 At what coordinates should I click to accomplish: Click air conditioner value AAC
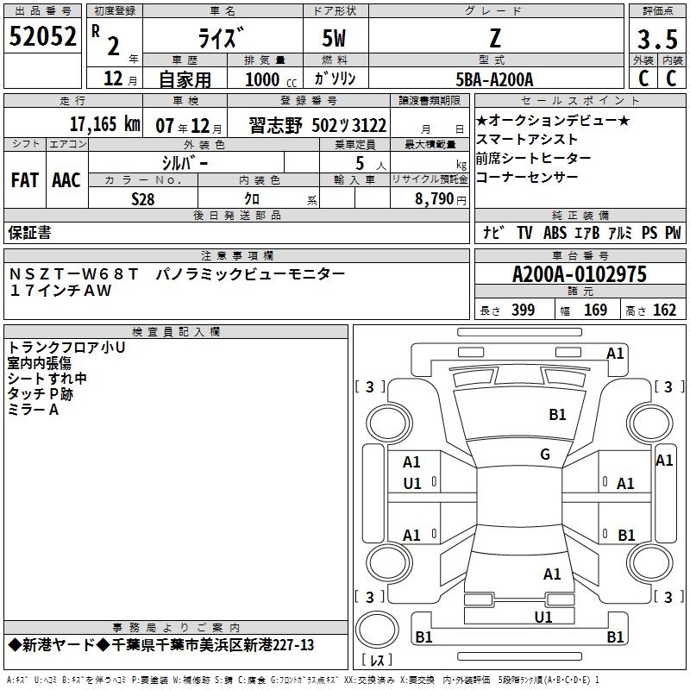click(66, 179)
